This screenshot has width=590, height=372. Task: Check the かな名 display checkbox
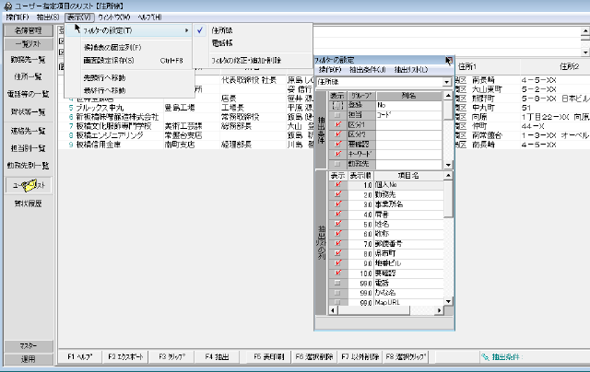337,293
